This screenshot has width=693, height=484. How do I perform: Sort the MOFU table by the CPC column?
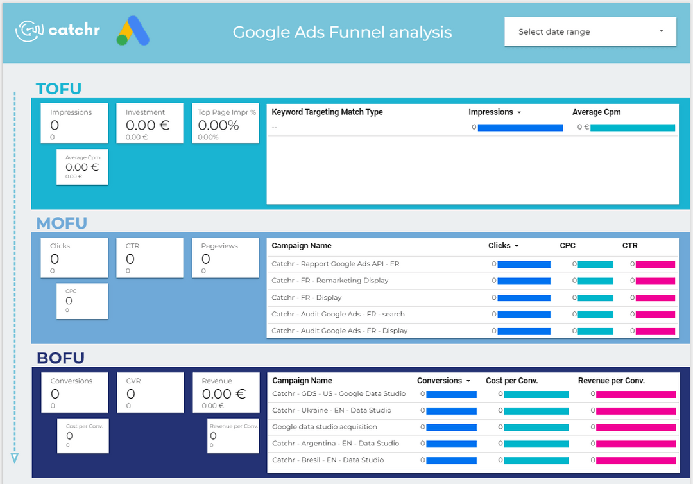click(x=567, y=245)
